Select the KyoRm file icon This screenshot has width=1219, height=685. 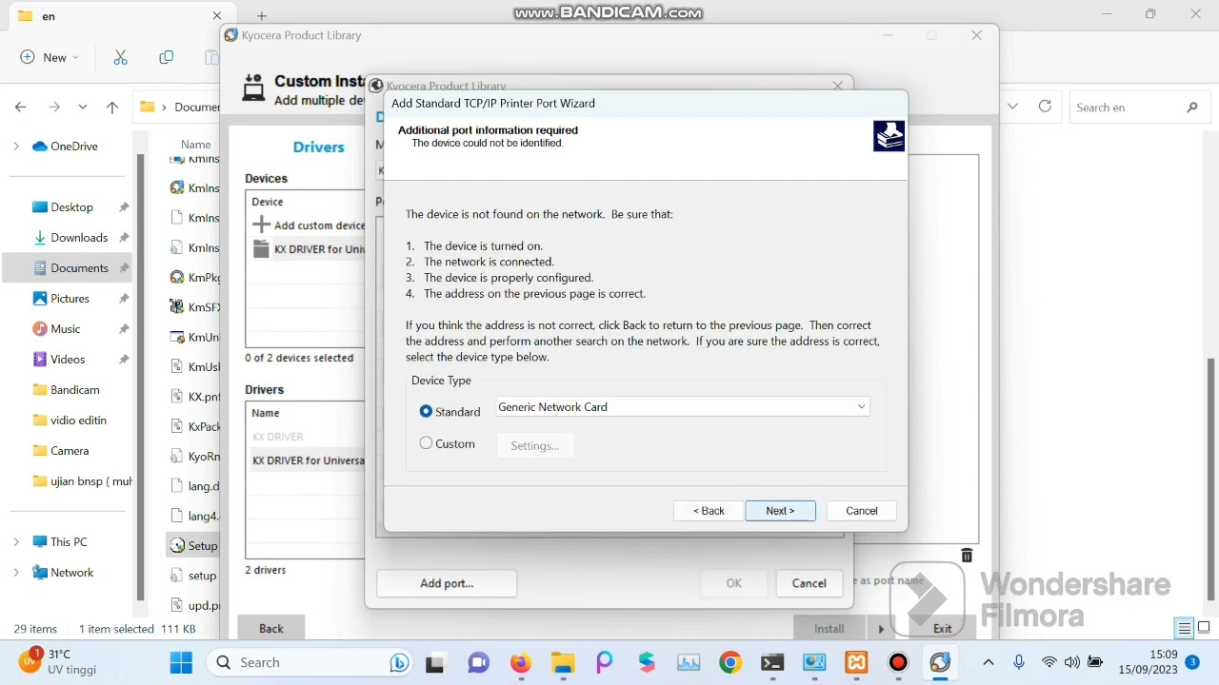point(177,457)
